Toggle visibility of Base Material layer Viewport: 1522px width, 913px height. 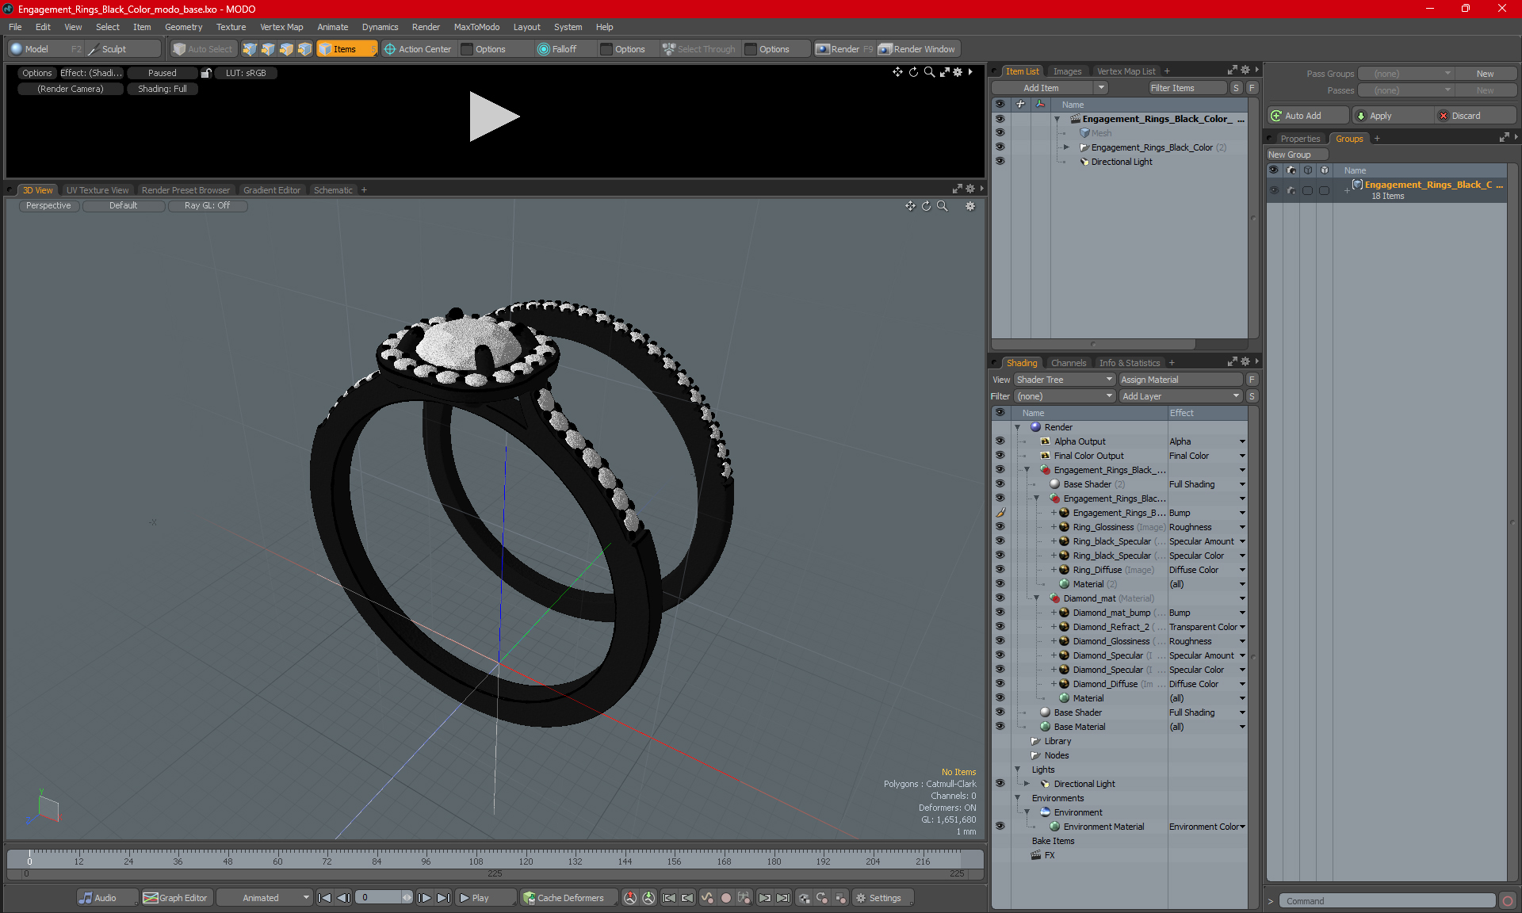click(x=1000, y=727)
